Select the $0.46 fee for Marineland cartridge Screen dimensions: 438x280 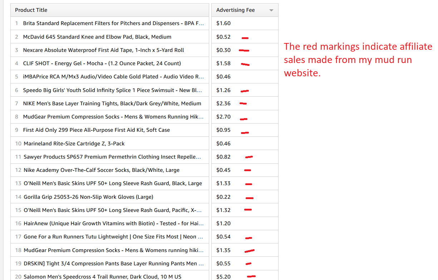tap(223, 144)
